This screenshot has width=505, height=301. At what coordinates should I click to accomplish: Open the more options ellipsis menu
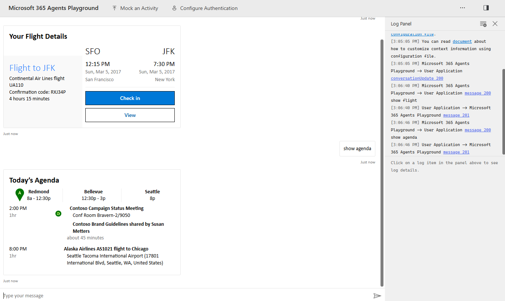coord(463,7)
